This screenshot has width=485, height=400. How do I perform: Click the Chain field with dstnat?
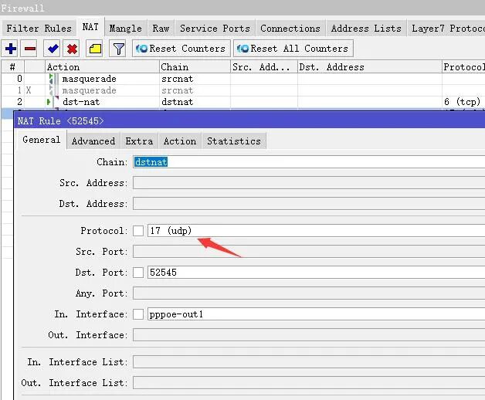(x=309, y=162)
